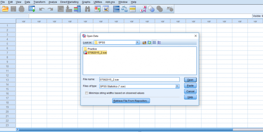263x132 pixels.
Task: Go up one folder level in dialog
Action: point(144,43)
